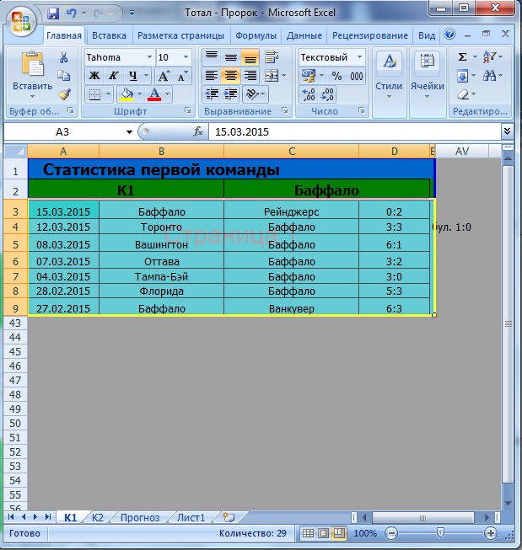The height and width of the screenshot is (550, 522).
Task: Open Find and Select binoculars
Action: point(489,76)
